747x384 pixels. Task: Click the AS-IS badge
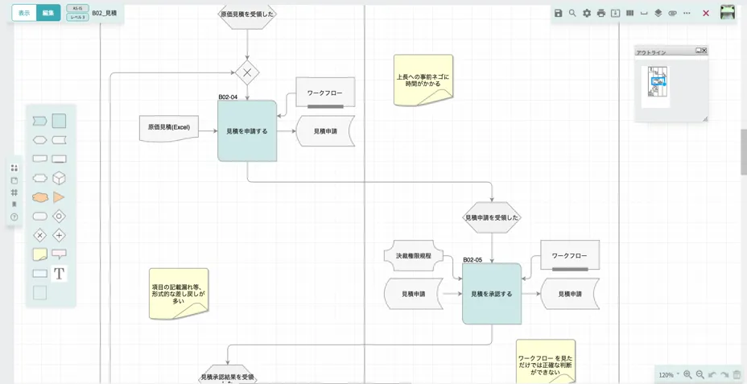(x=77, y=8)
